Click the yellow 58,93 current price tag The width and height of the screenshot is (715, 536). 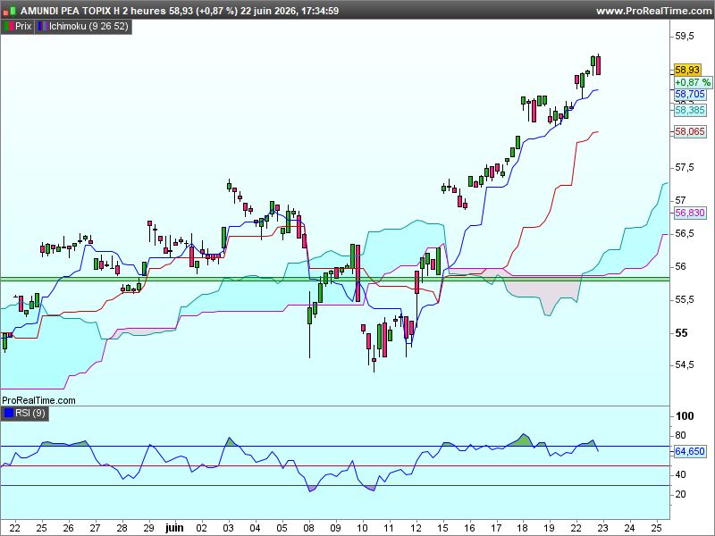pyautogui.click(x=687, y=70)
